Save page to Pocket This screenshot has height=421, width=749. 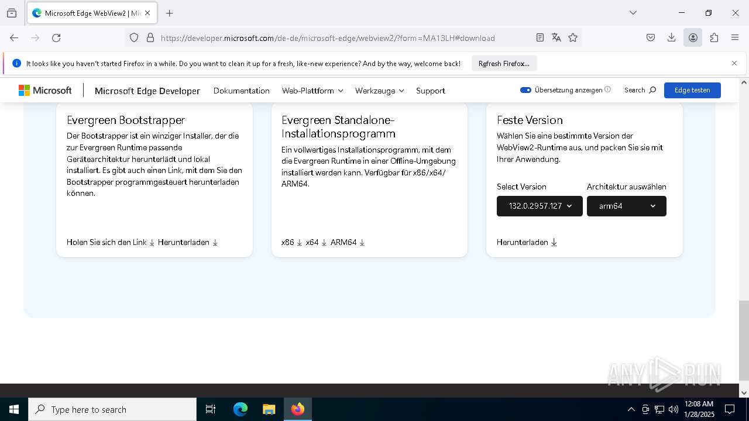651,37
